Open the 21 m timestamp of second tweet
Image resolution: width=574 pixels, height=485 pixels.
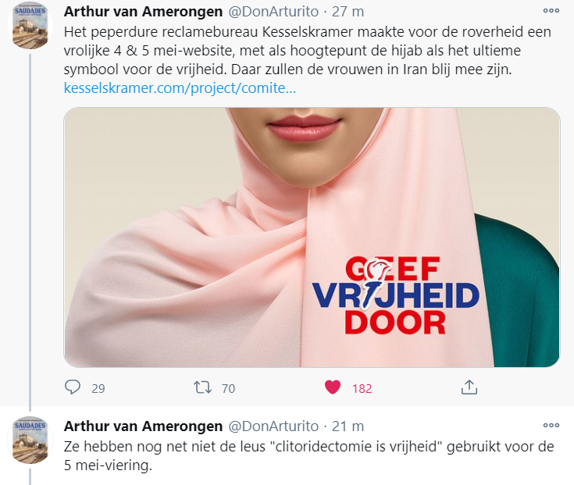coord(348,426)
